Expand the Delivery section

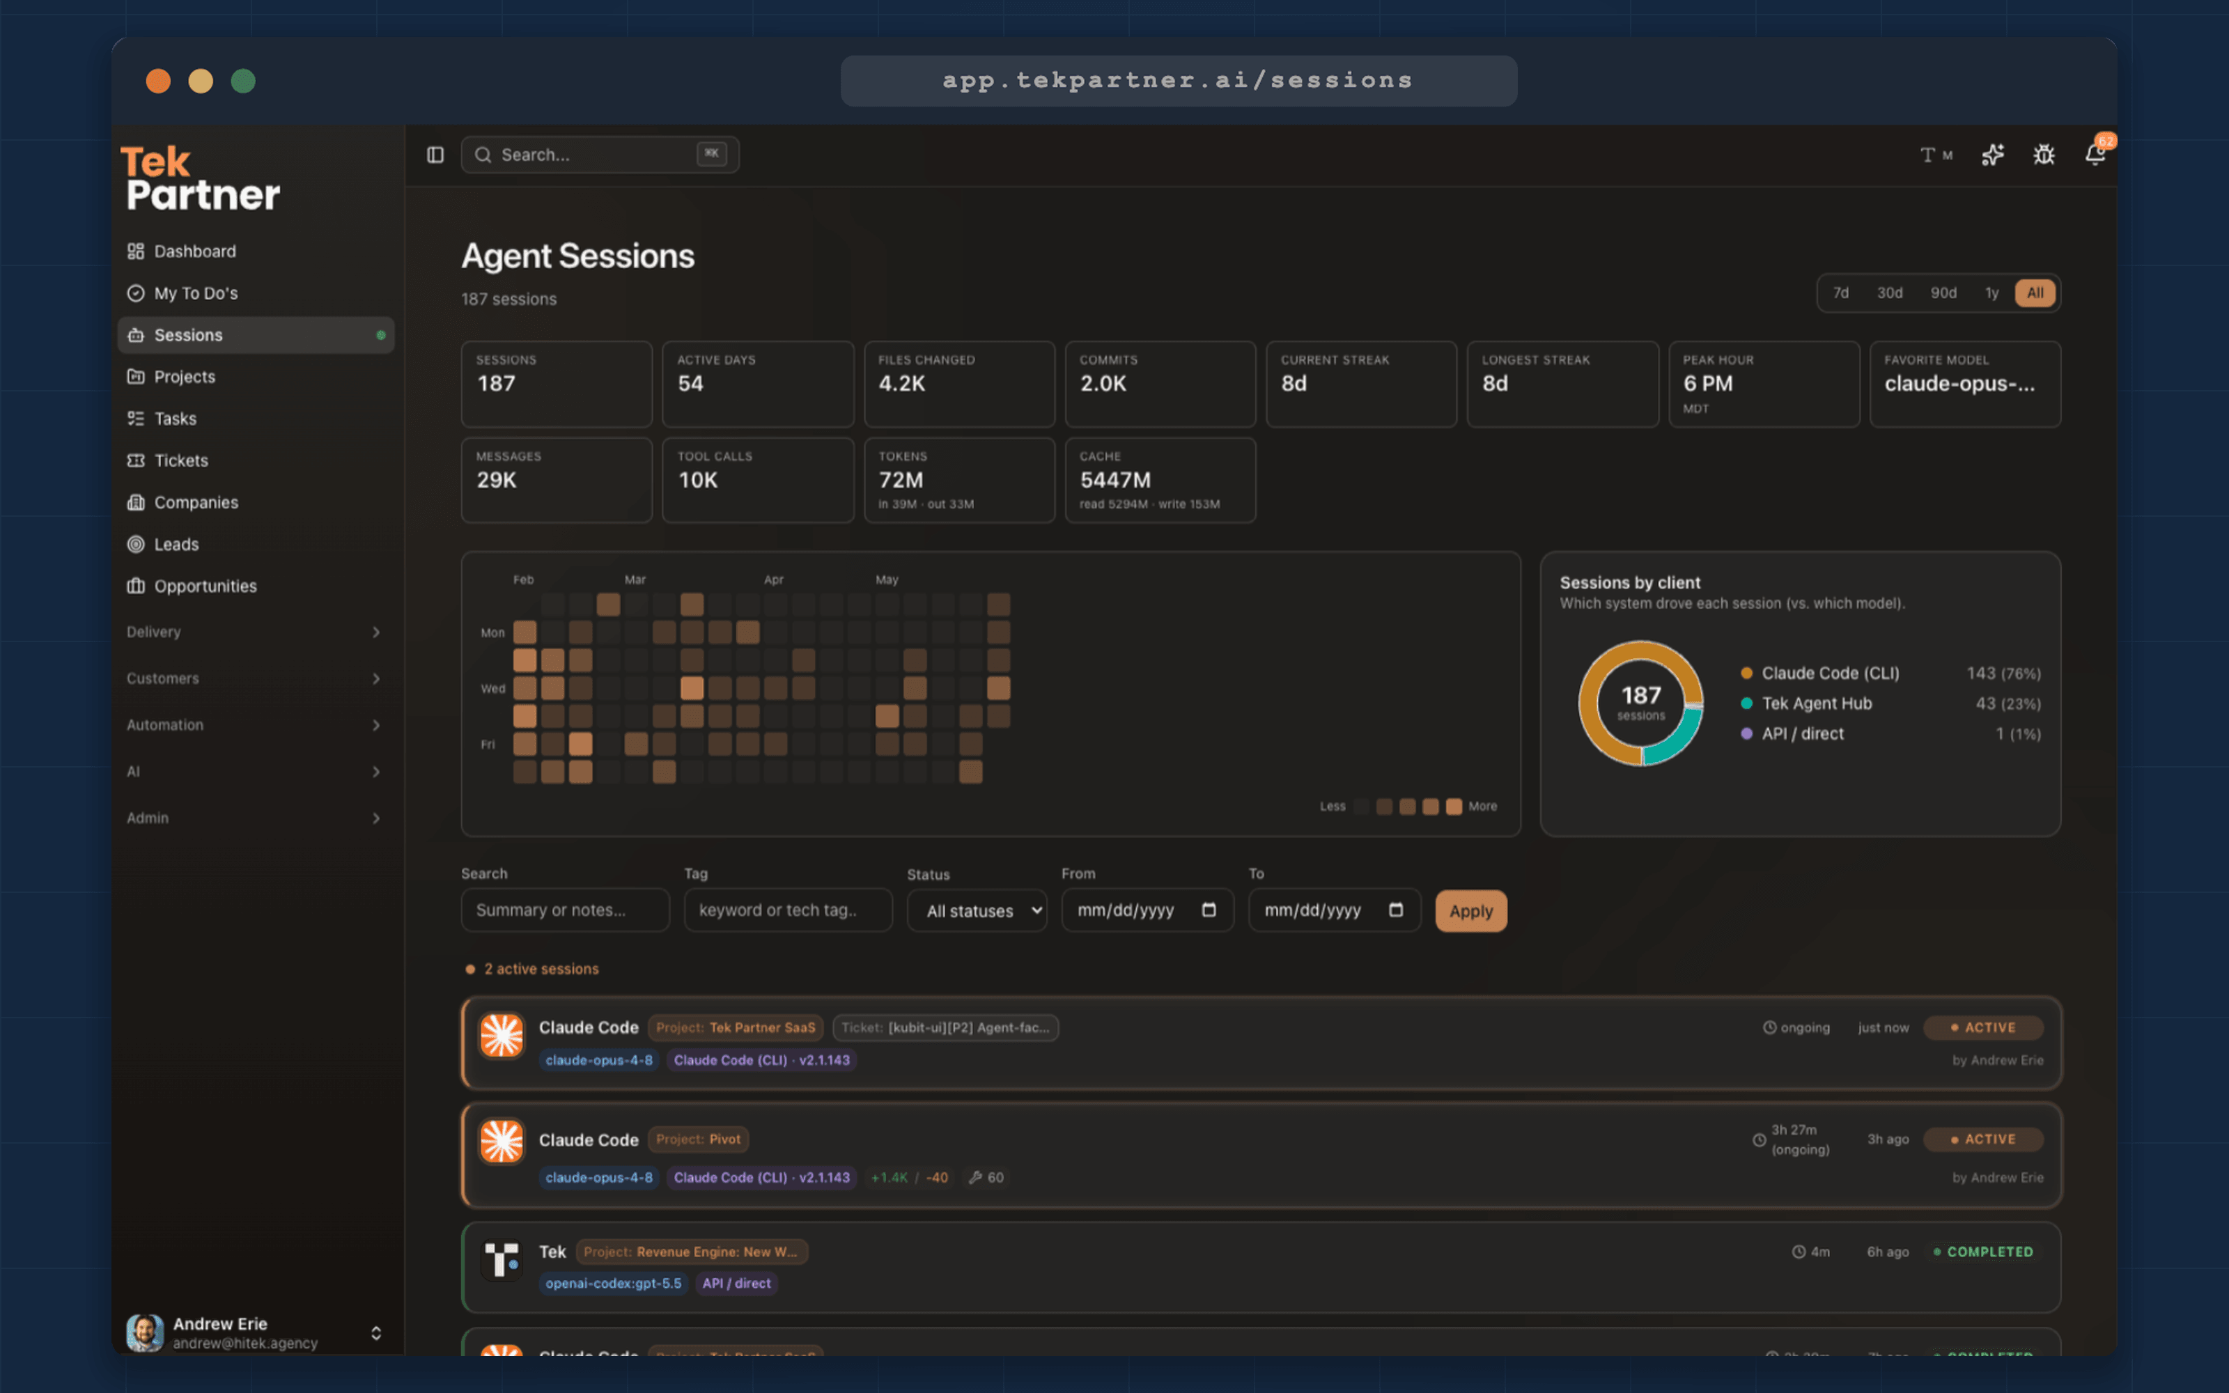[x=254, y=632]
